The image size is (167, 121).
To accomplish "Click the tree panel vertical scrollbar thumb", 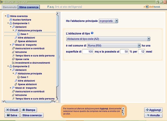I will (57, 51).
